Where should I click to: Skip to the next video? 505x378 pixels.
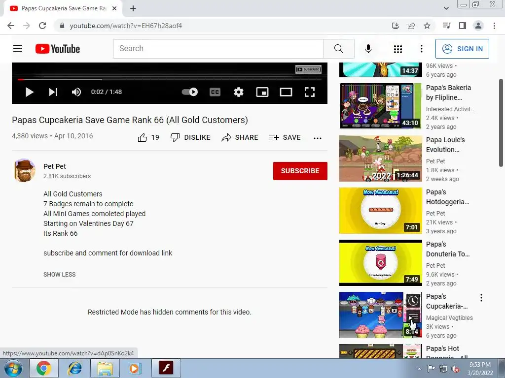(x=53, y=92)
